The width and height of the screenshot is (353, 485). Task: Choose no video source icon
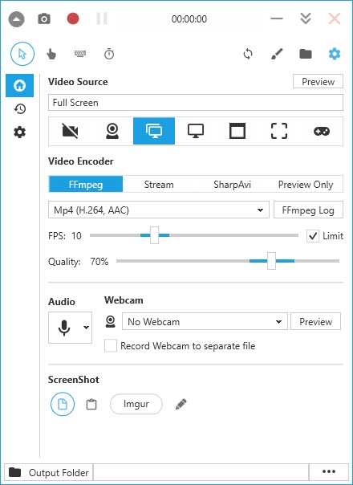(70, 131)
